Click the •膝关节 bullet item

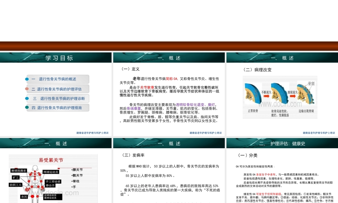click(x=77, y=170)
